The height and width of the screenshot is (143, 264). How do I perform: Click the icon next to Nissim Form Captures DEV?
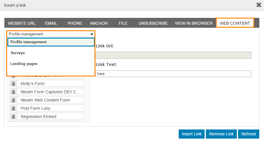tap(13, 92)
